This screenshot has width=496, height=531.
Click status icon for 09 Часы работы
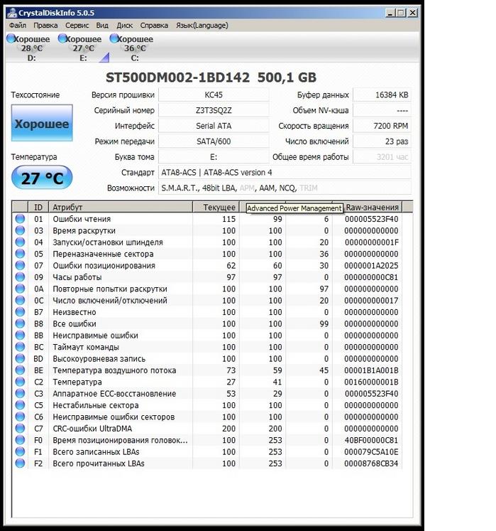tap(20, 277)
